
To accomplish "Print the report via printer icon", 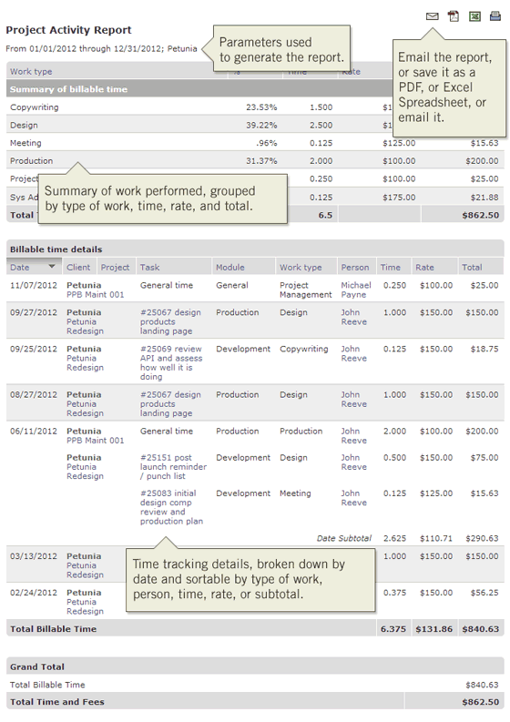I will pos(495,16).
